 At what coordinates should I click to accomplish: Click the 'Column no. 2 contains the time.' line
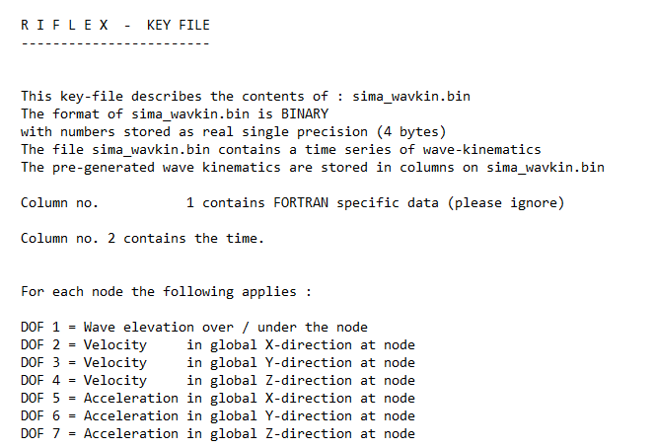tap(142, 238)
